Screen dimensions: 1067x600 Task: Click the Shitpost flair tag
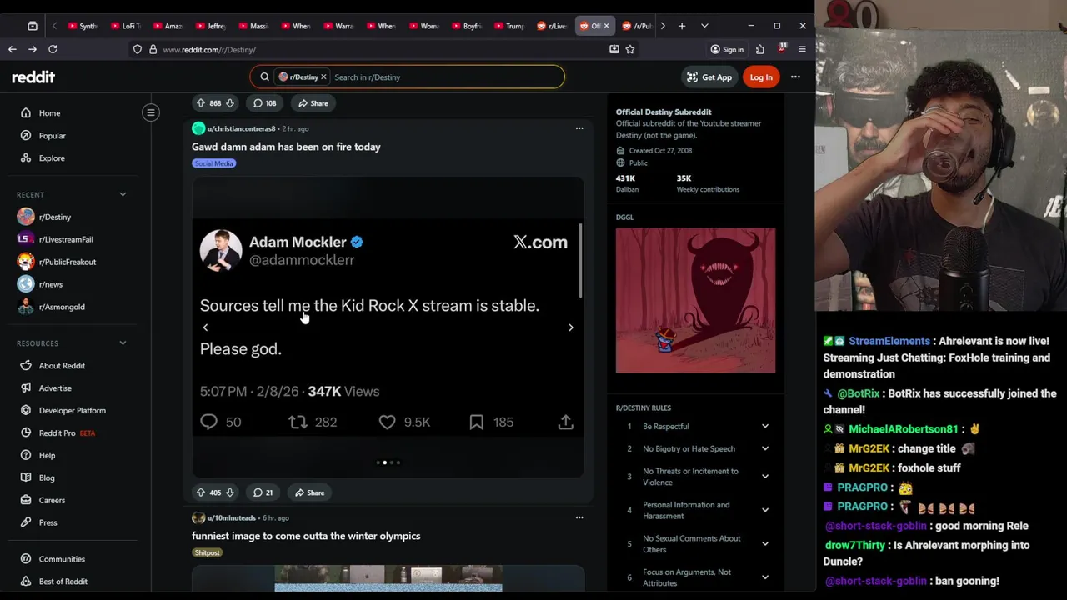[207, 552]
